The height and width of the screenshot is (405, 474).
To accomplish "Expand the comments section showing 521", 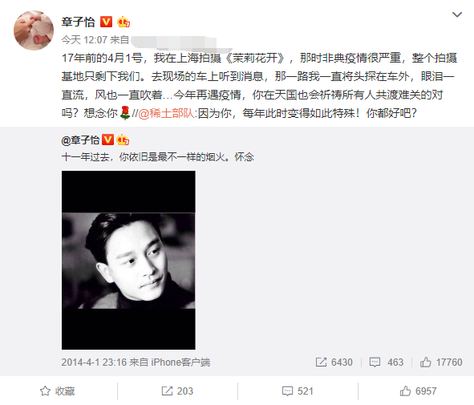I will coord(298,391).
